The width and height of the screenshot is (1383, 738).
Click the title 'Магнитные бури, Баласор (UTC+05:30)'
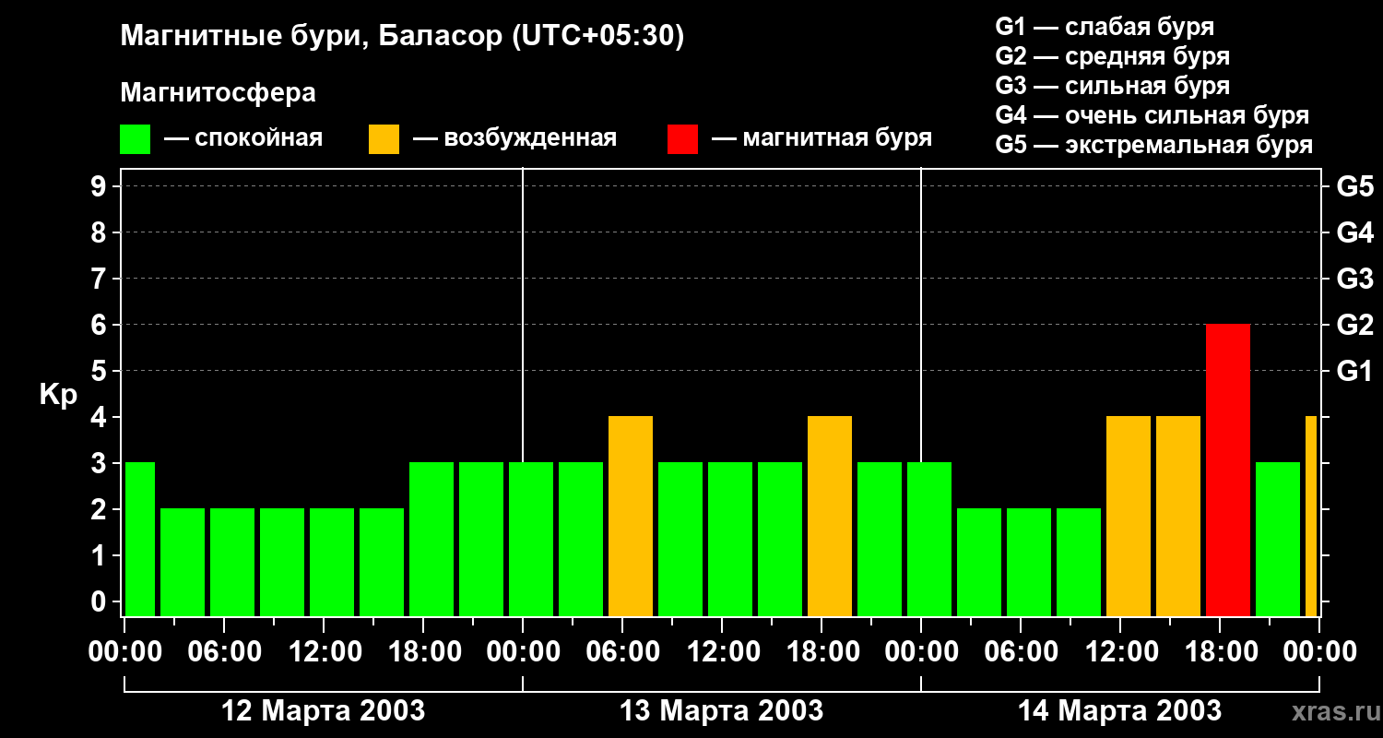(x=403, y=38)
